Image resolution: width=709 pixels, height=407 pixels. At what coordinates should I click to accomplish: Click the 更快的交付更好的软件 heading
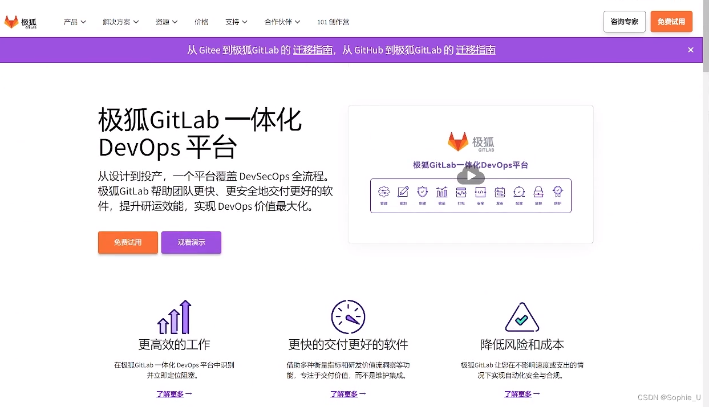click(x=348, y=345)
